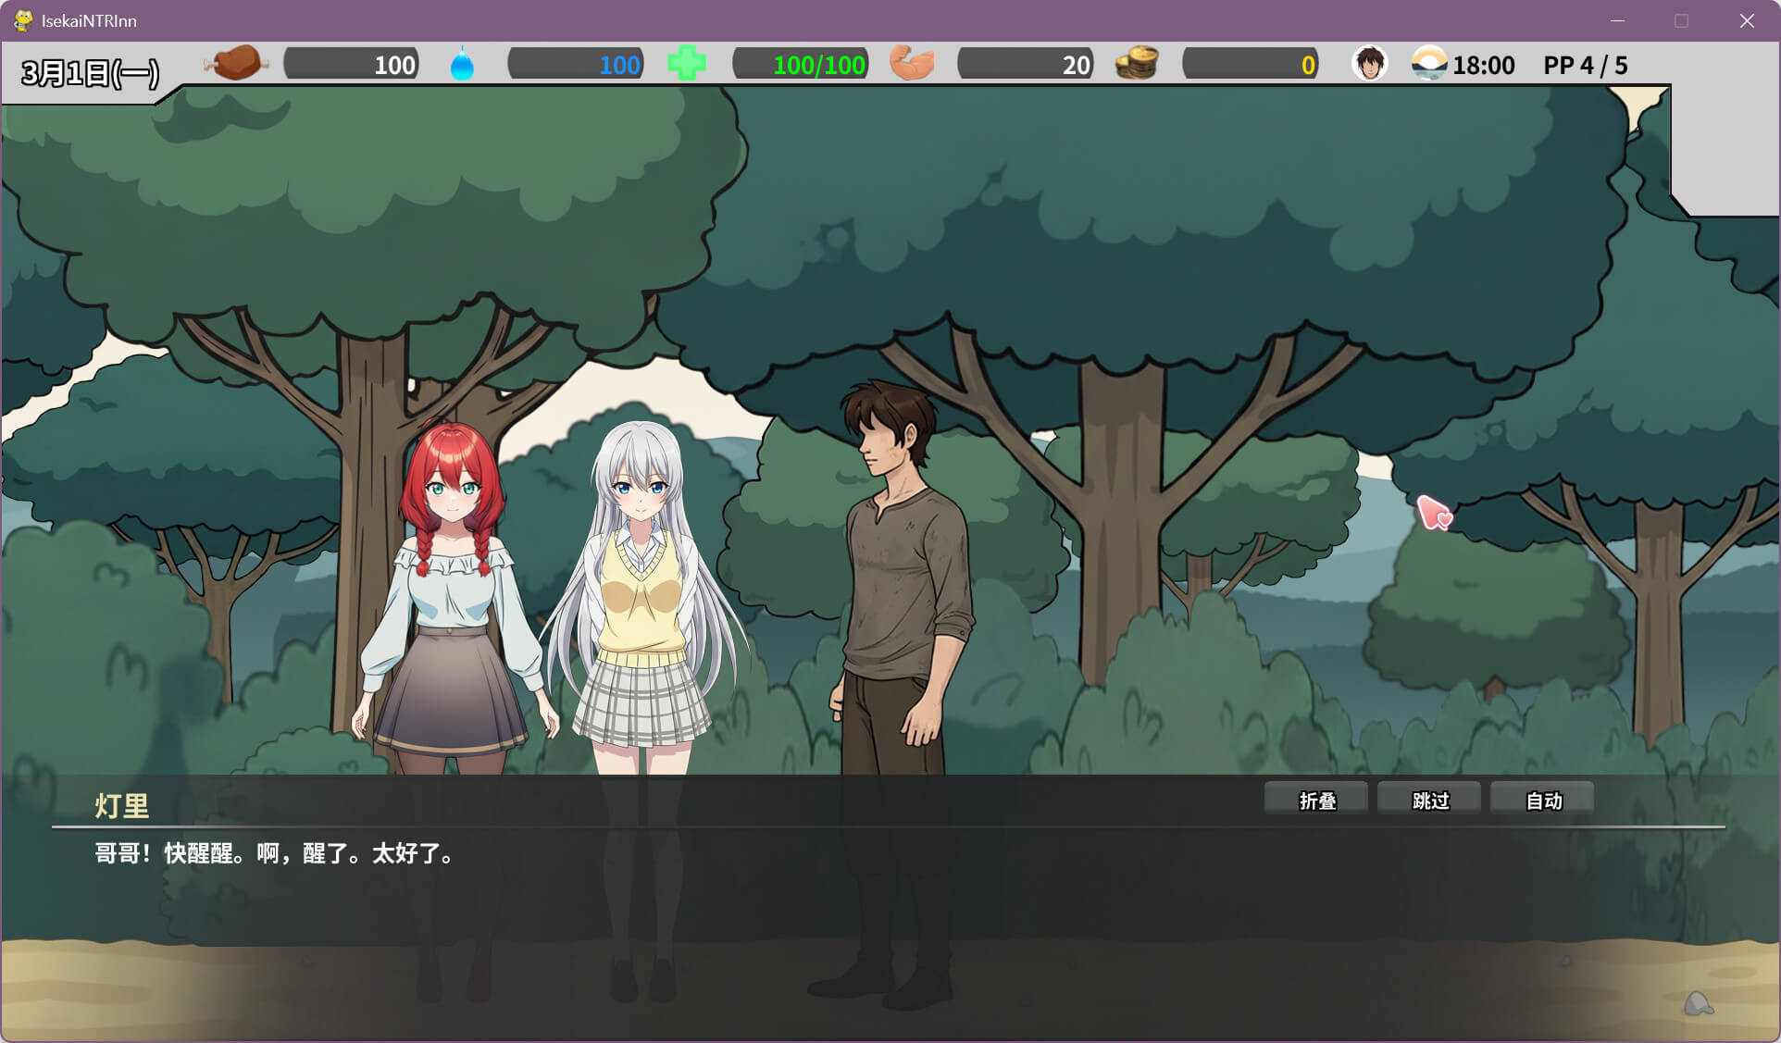Skip dialogue with the 跳过 button

(x=1428, y=800)
